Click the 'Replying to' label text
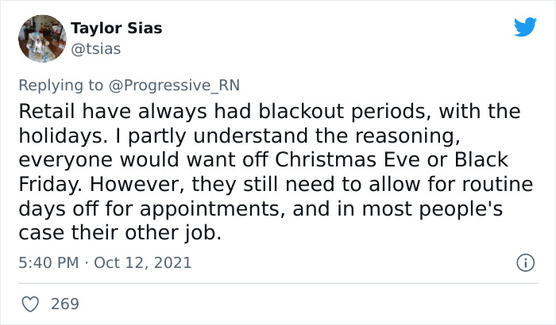556x325 pixels. pyautogui.click(x=60, y=86)
